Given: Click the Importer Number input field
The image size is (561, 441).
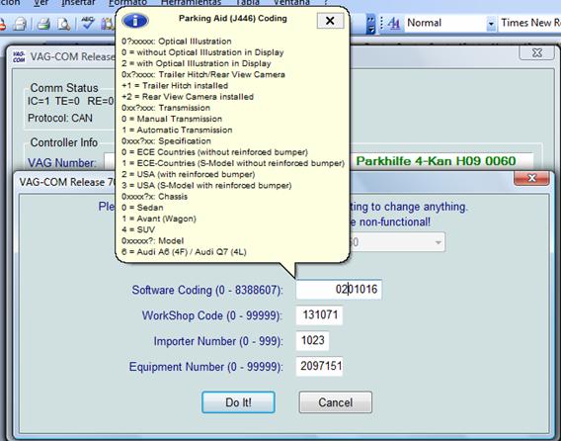Looking at the screenshot, I should coord(312,341).
